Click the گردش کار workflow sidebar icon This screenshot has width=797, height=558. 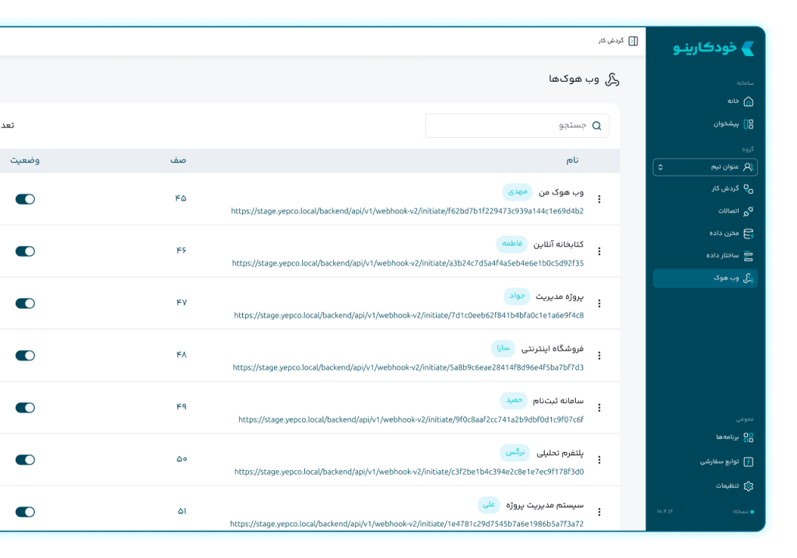click(748, 189)
